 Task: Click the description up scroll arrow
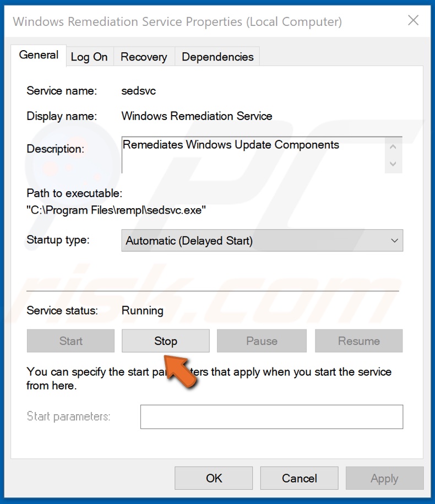coord(393,145)
